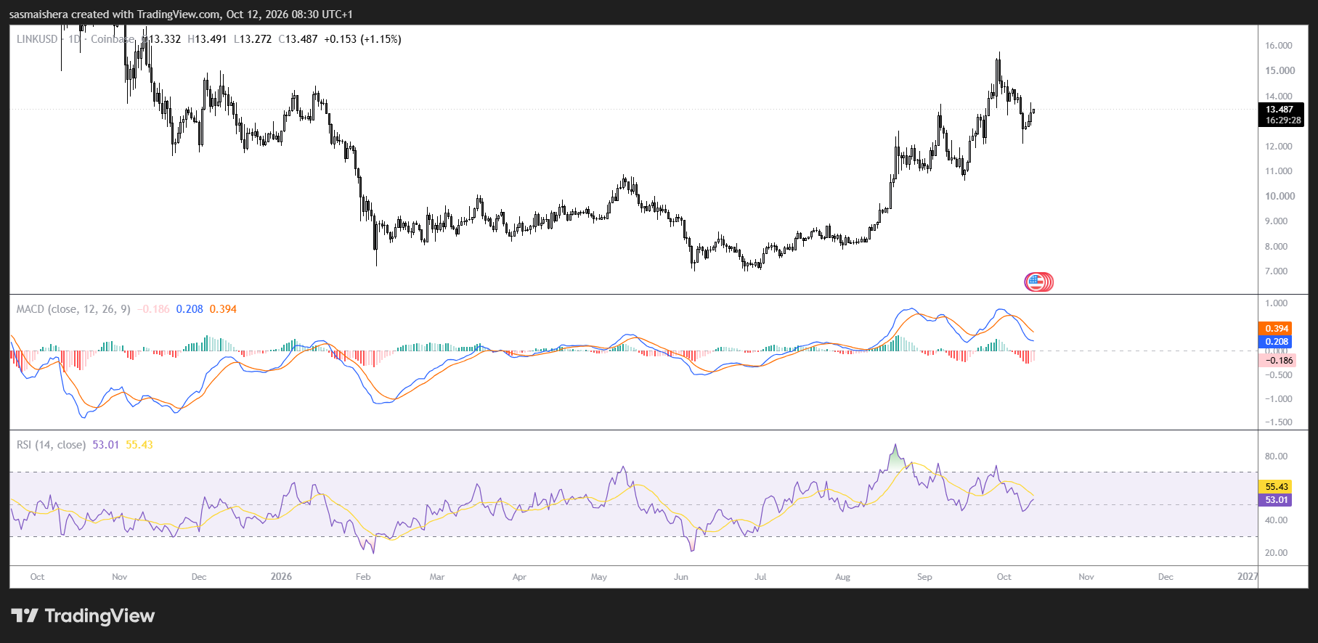
Task: Click the yellow RSI average 55.43 tag
Action: click(x=1276, y=487)
